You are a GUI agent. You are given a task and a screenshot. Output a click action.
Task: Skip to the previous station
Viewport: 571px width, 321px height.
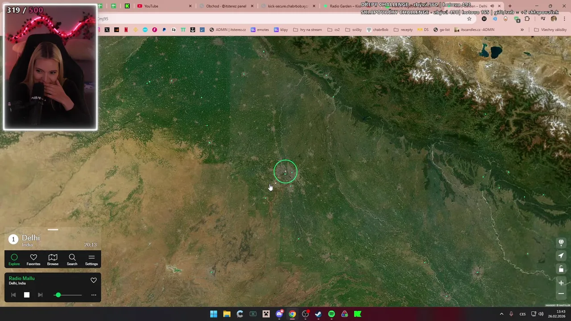(13, 295)
